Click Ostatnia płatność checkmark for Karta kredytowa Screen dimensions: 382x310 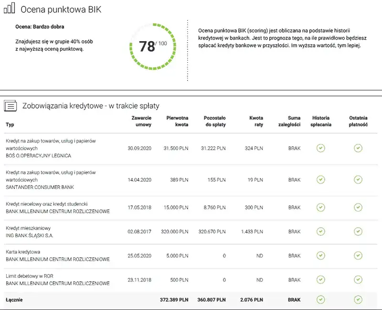(358, 256)
